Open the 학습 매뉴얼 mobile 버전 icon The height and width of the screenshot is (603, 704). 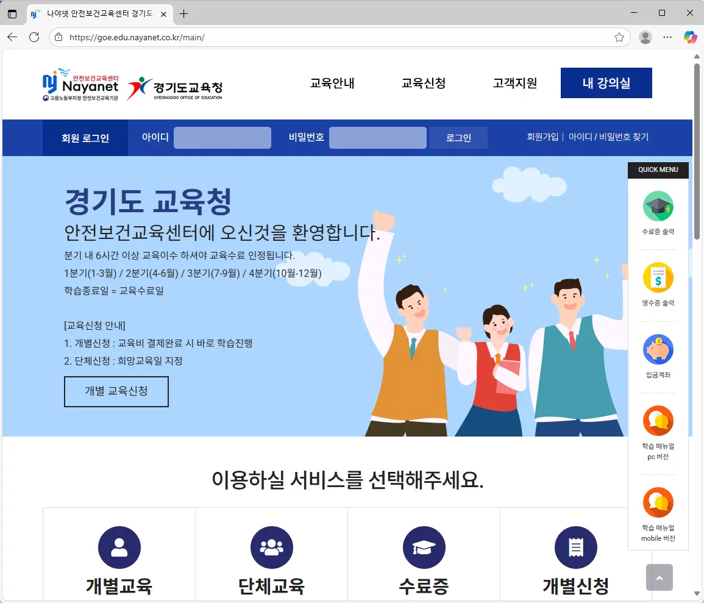click(658, 504)
